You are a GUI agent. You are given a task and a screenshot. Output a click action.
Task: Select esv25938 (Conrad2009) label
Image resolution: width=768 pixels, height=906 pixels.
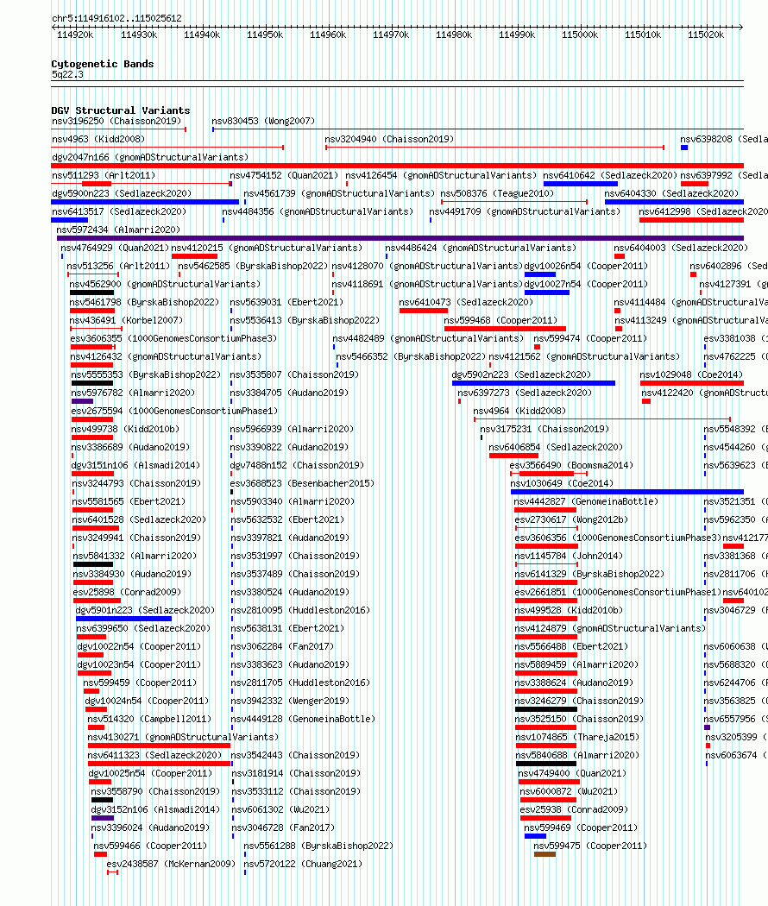pyautogui.click(x=574, y=809)
